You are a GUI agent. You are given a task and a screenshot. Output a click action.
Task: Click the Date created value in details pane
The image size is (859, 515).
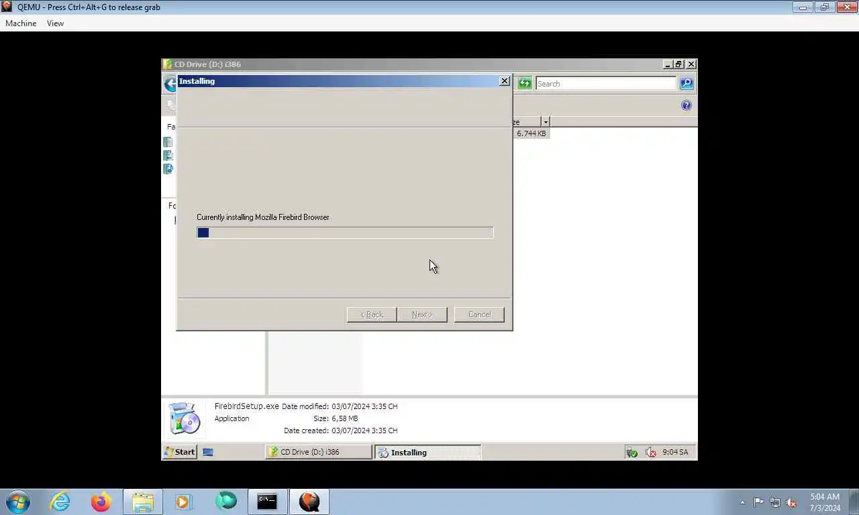(x=364, y=431)
